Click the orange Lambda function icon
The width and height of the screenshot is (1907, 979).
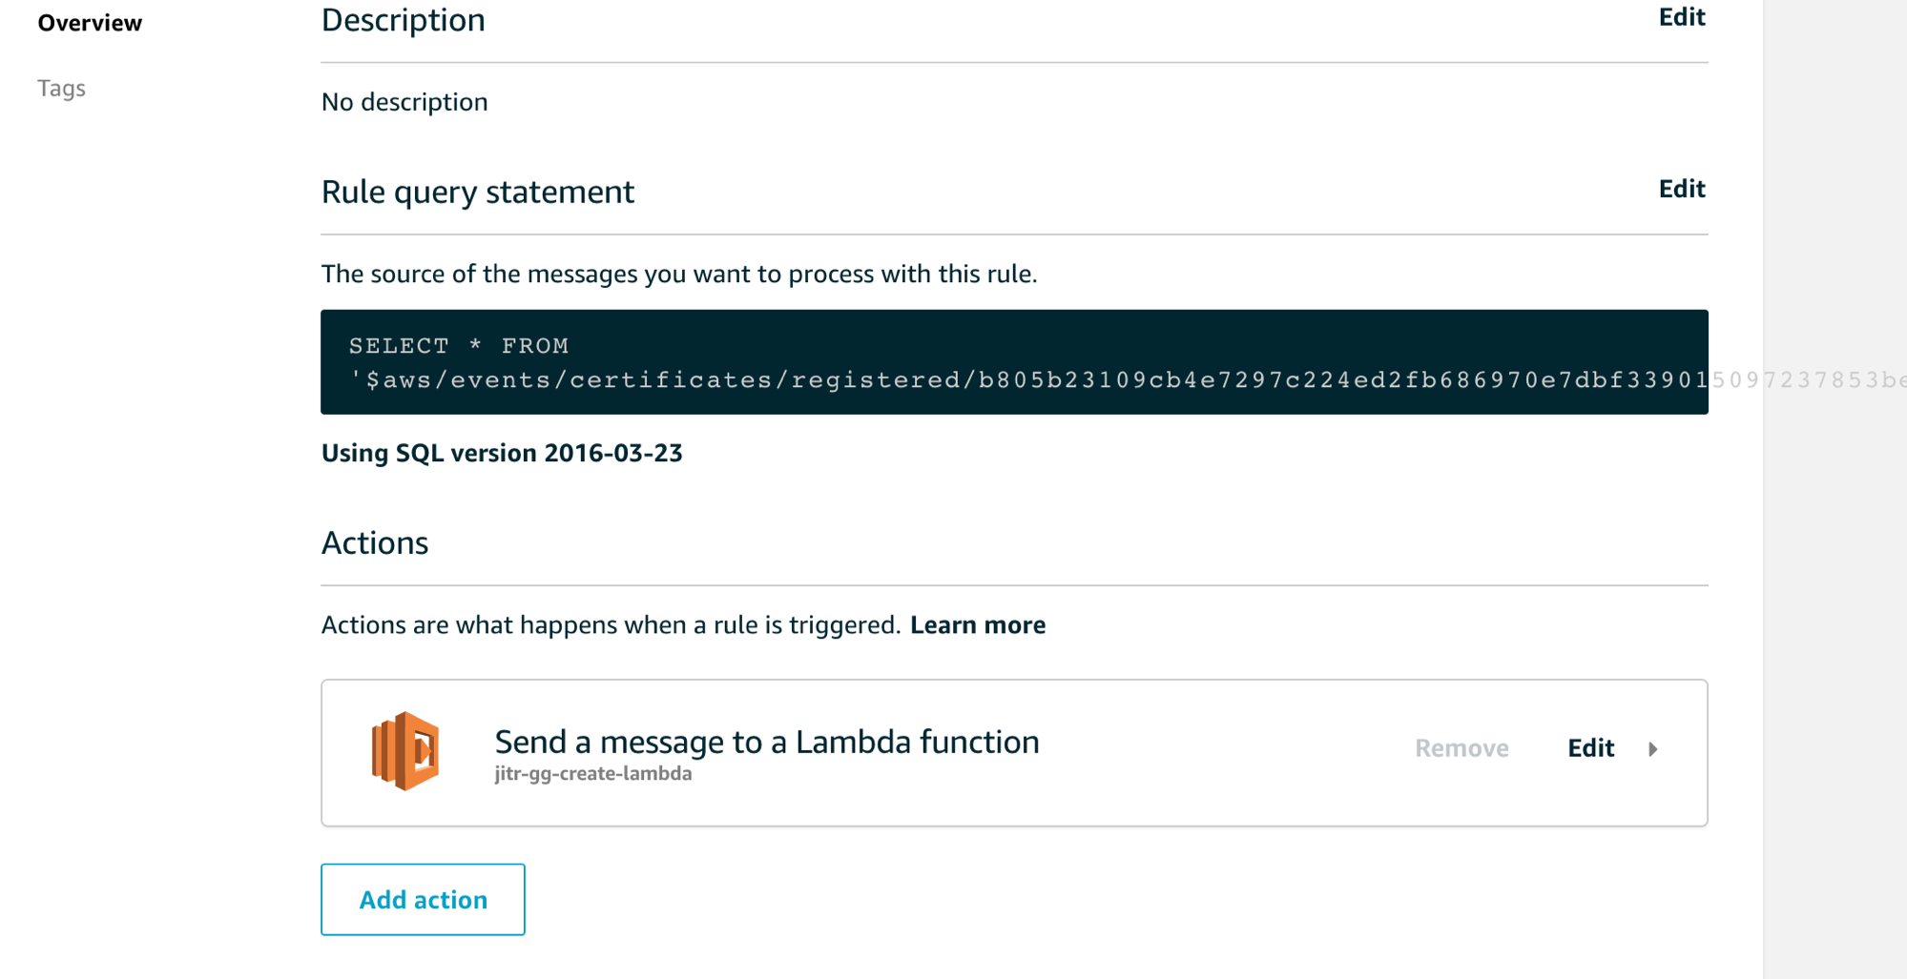click(x=405, y=750)
